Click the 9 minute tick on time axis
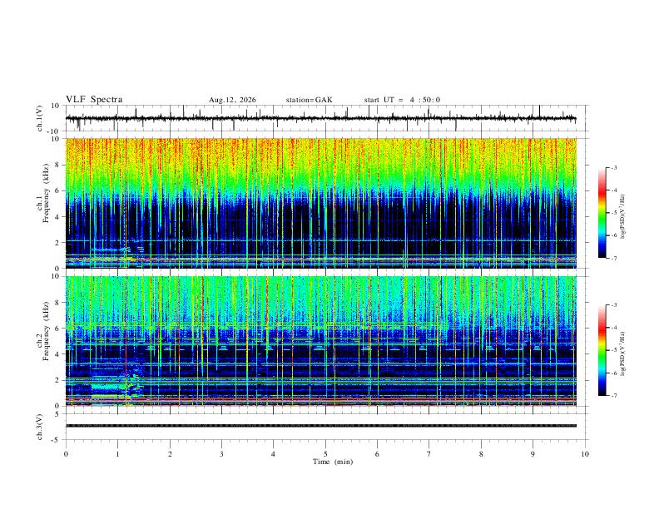Image resolution: width=659 pixels, height=509 pixels. [533, 454]
